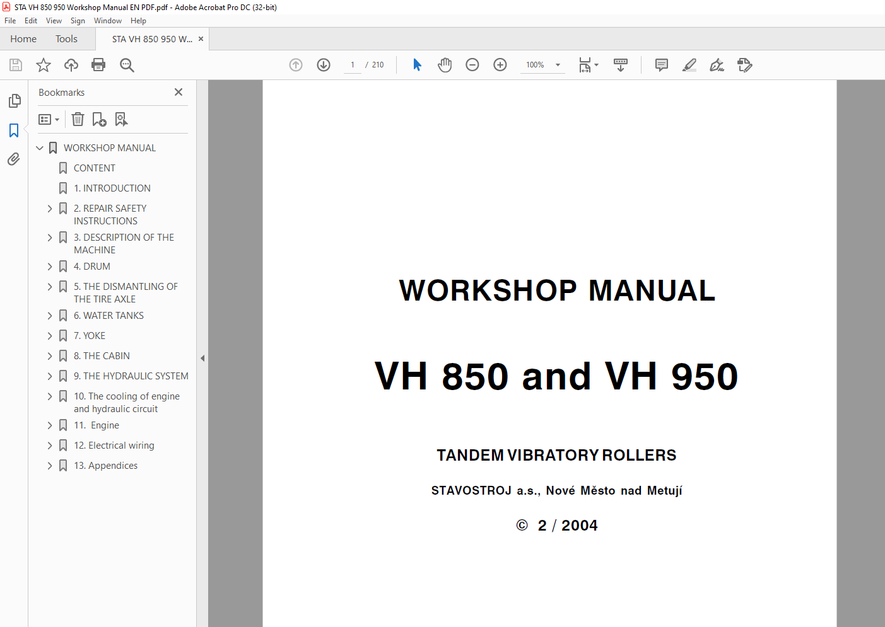Add a new bookmark

(x=99, y=119)
